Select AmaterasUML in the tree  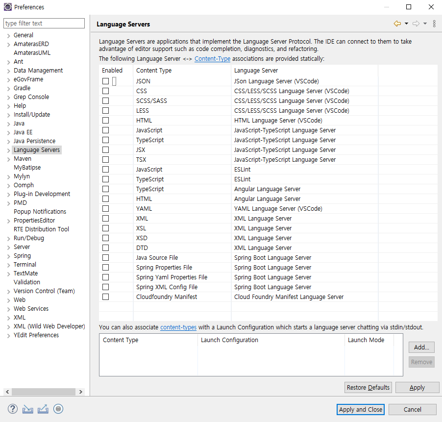tap(32, 53)
